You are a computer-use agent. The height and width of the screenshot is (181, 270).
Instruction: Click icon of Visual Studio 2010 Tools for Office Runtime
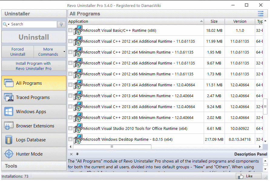[x=78, y=128]
